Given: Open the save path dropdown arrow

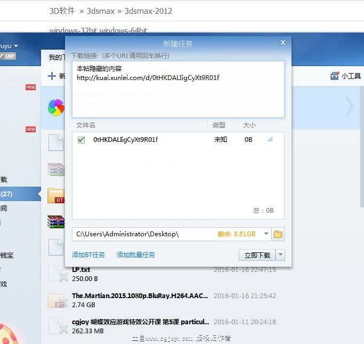Looking at the screenshot, I should pyautogui.click(x=266, y=234).
